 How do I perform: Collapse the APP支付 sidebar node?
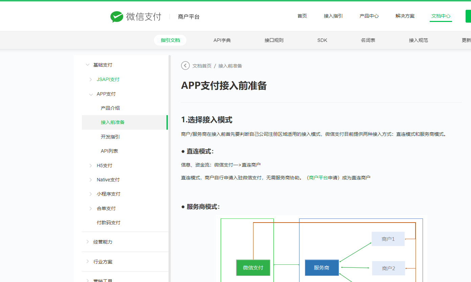[x=91, y=94]
